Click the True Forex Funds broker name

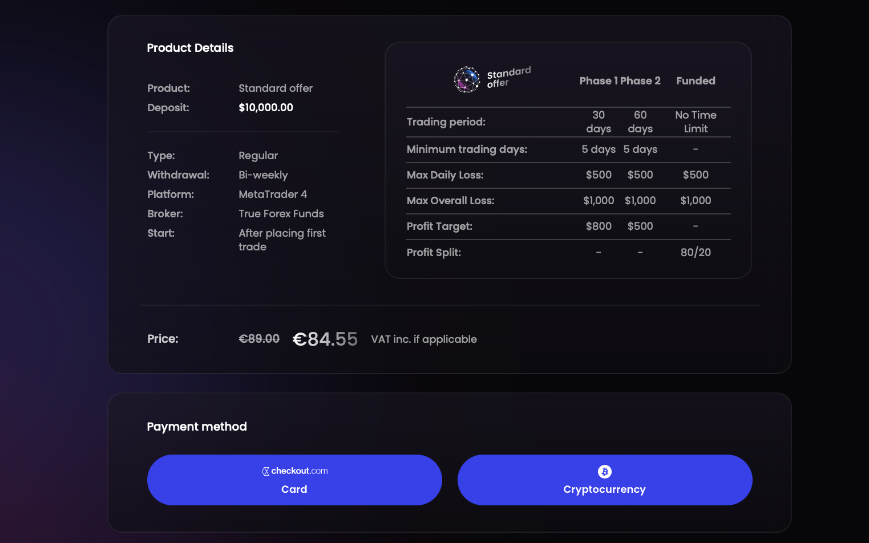click(281, 214)
